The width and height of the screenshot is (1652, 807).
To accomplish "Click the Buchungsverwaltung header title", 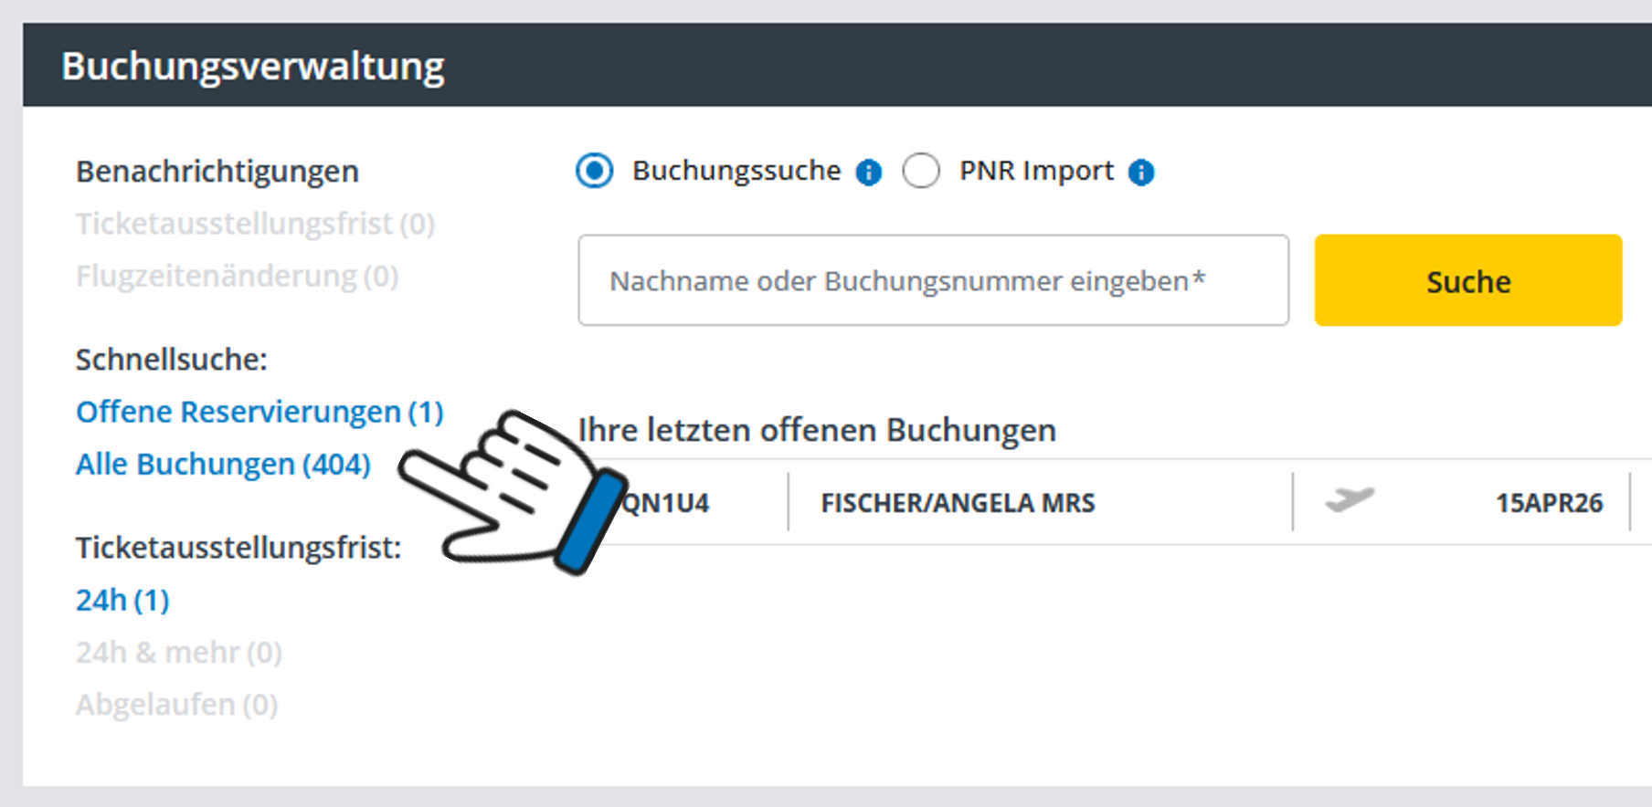I will click(253, 66).
